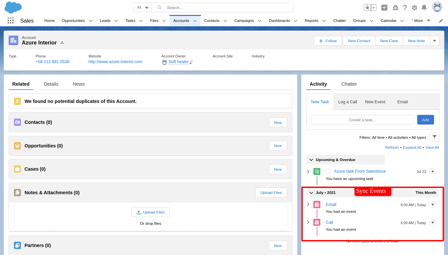Click the Notes & Attachments icon
Screen dimensions: 448x255
point(17,193)
